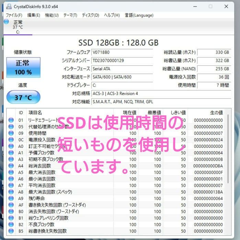Screen dimensions: 240x240
Task: Click raw value 0000000013BA in row A8
Action: (208, 192)
